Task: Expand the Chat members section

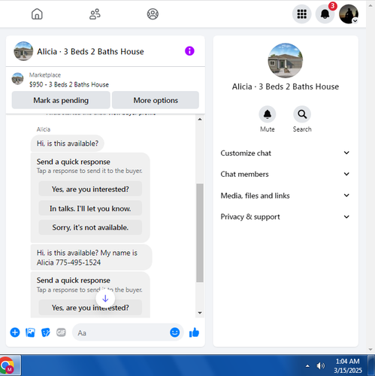Action: coord(285,174)
